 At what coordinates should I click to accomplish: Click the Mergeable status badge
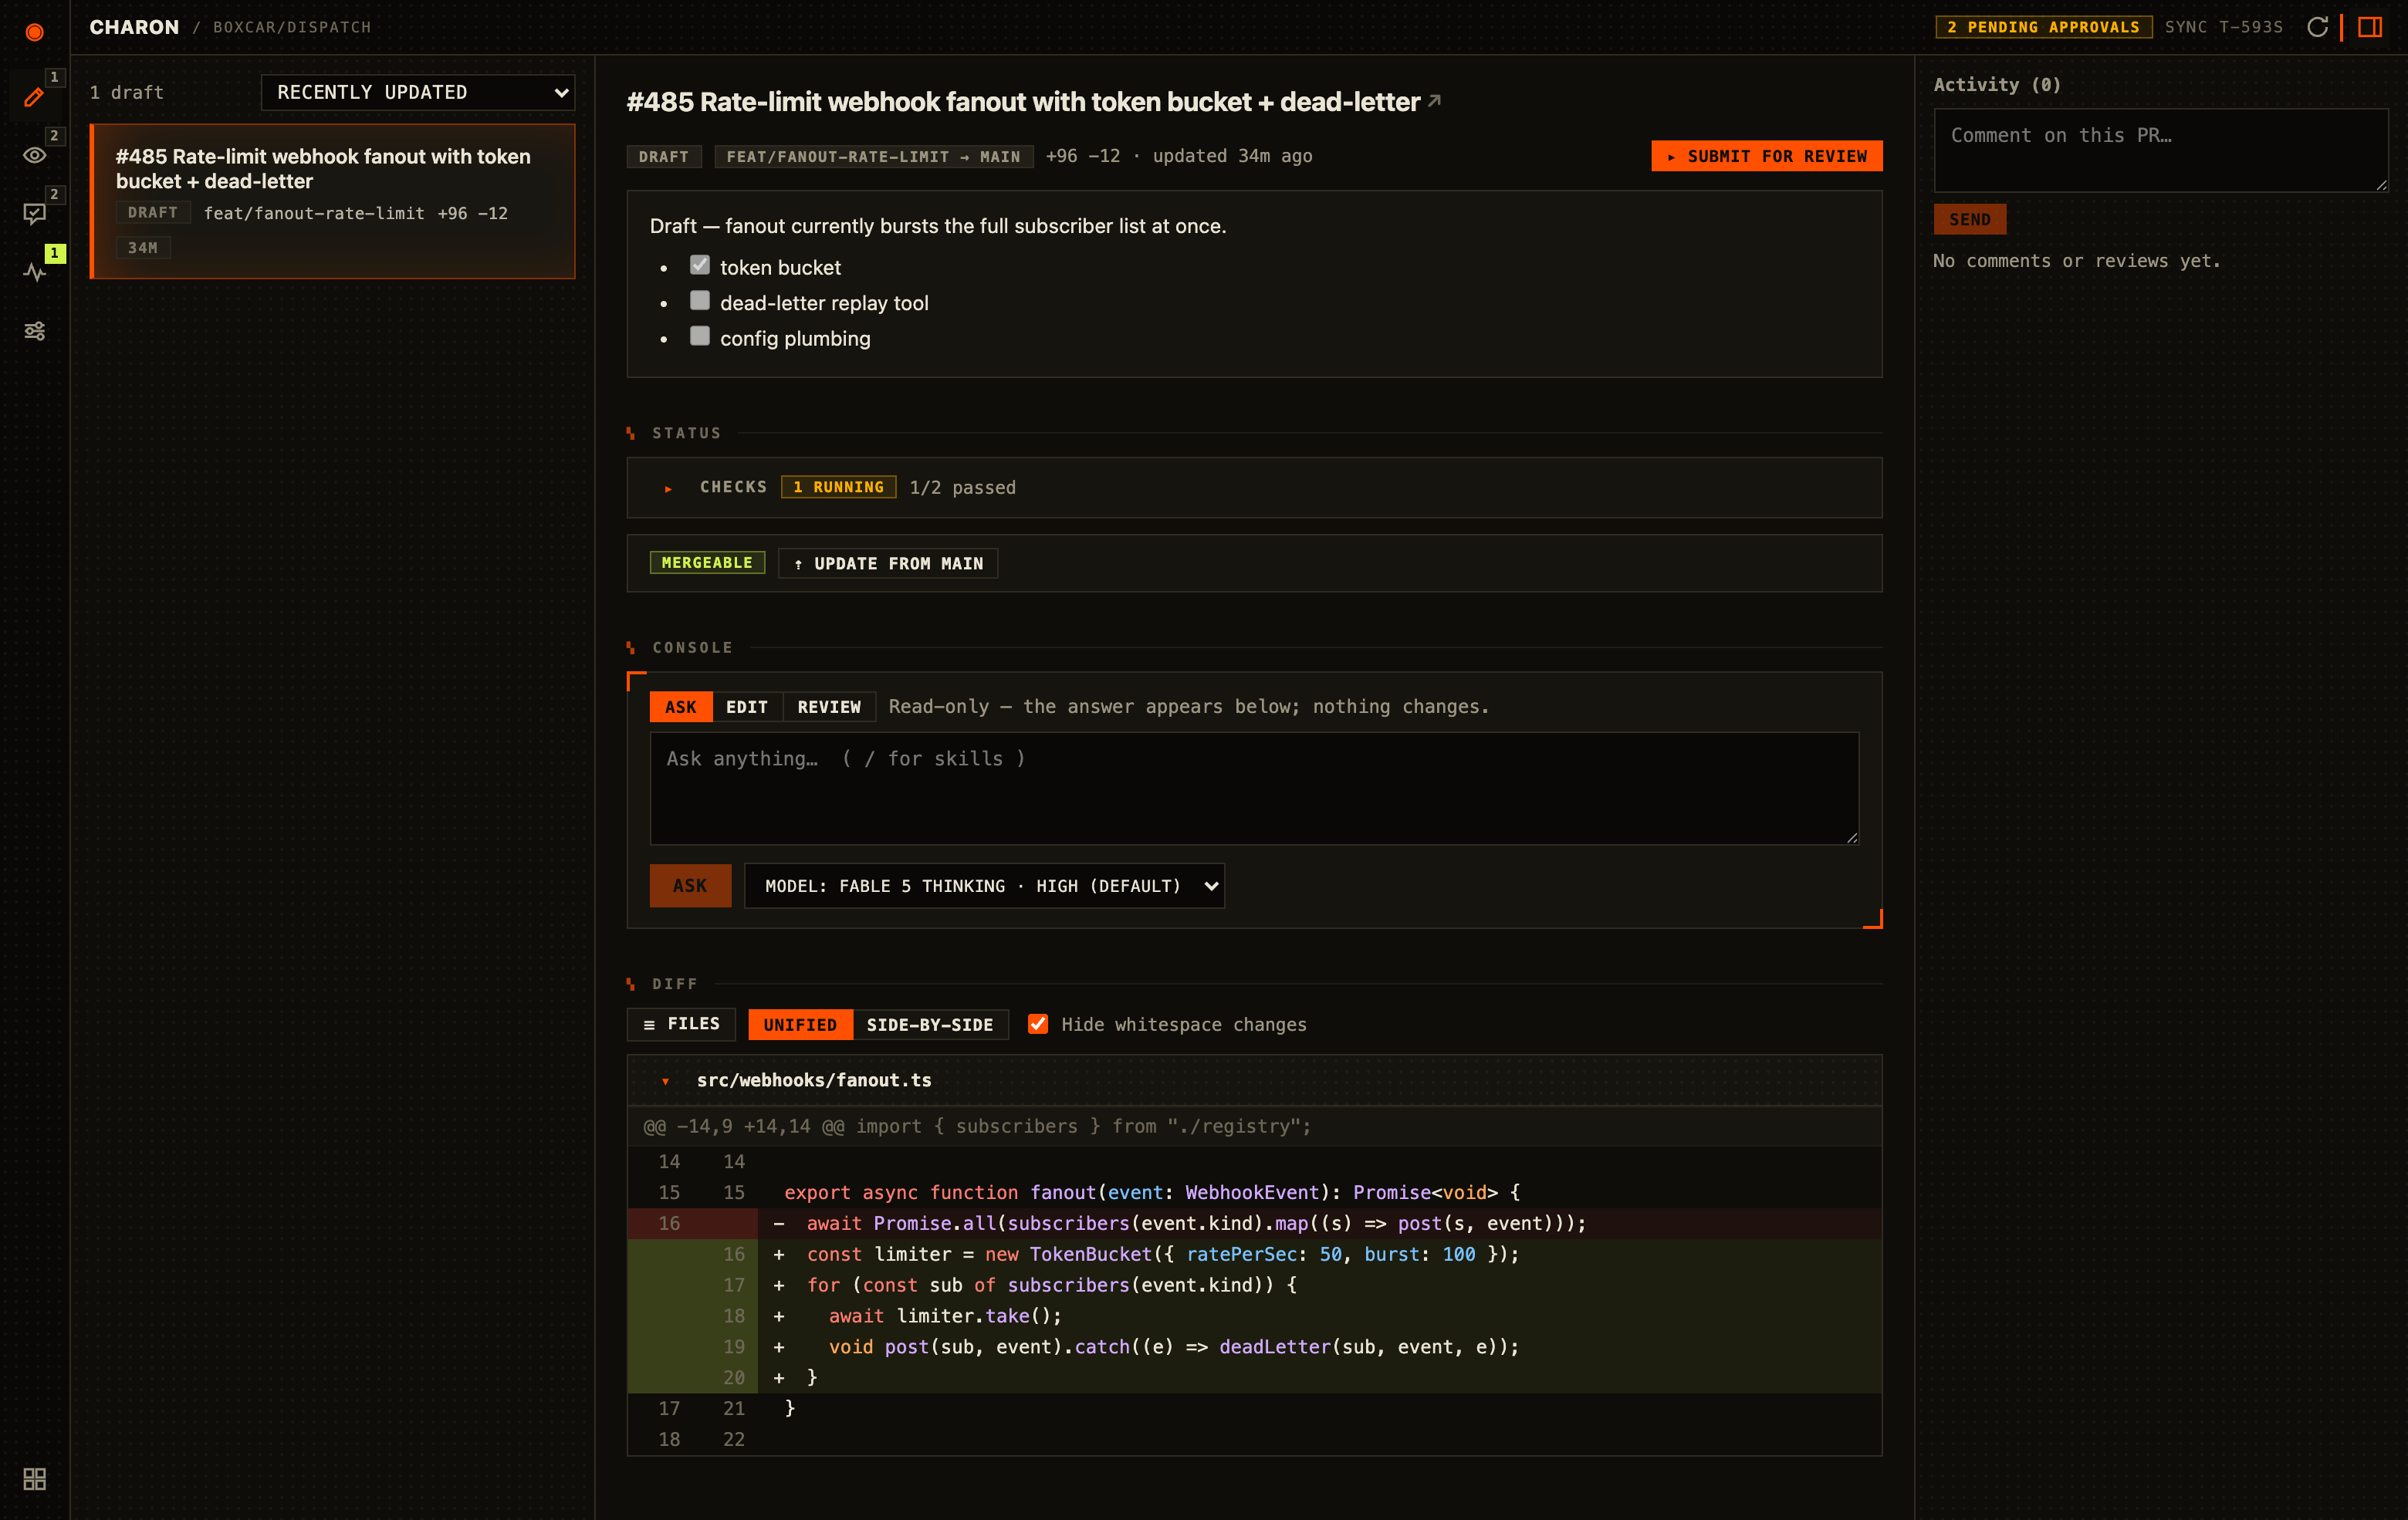[707, 563]
